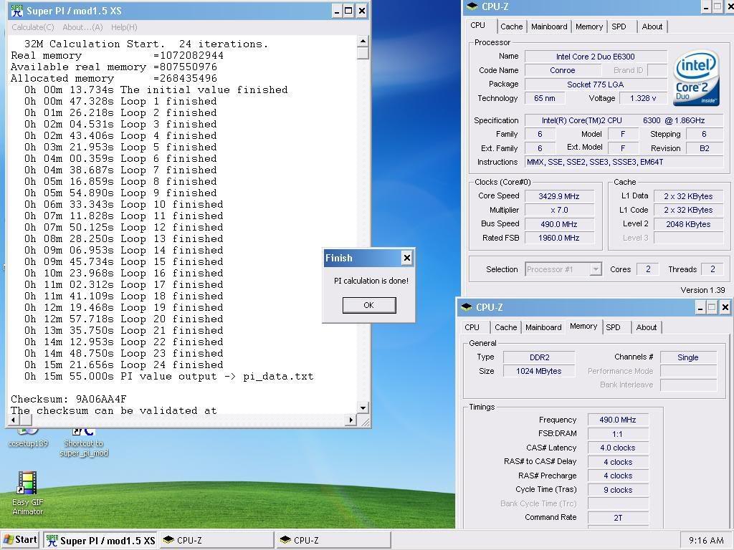Click the Level 2 cache value 2048 KBytes

(688, 224)
